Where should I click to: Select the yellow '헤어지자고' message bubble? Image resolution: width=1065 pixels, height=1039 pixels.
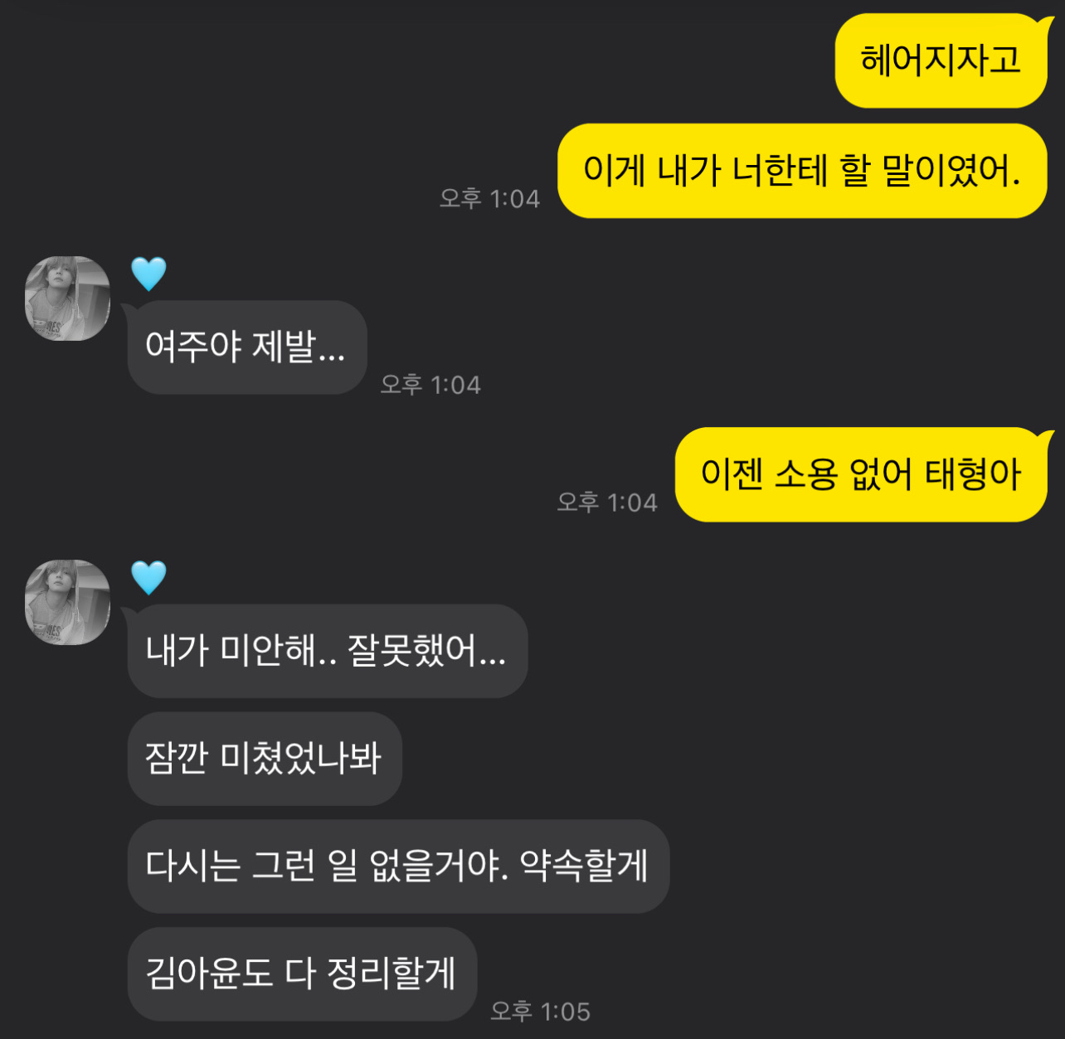coord(941,61)
